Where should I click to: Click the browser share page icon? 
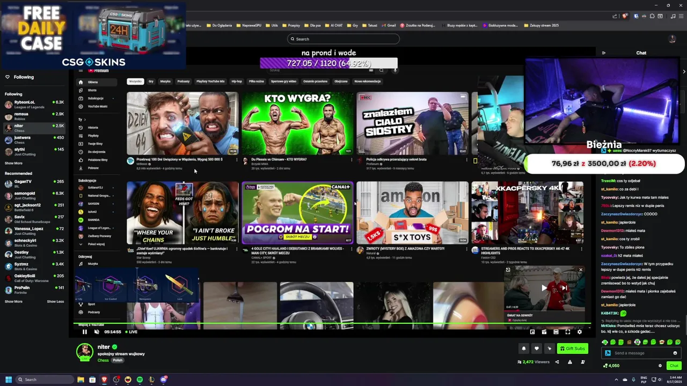pyautogui.click(x=615, y=16)
